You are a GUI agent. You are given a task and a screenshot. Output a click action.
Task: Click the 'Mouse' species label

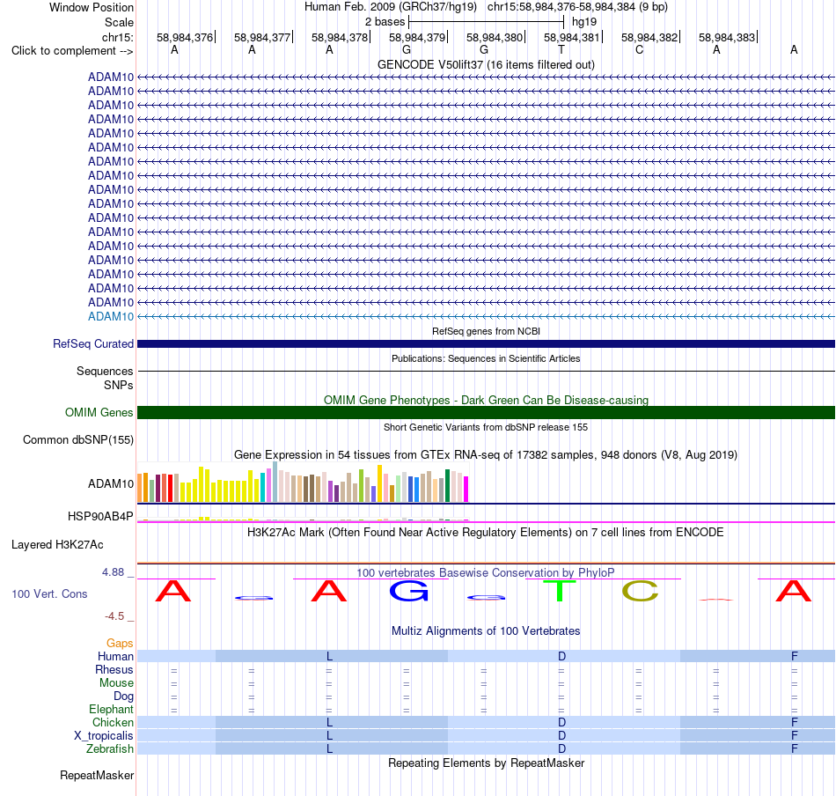(116, 683)
